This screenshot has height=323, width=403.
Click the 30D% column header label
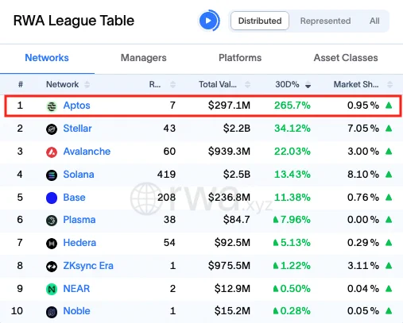point(287,84)
